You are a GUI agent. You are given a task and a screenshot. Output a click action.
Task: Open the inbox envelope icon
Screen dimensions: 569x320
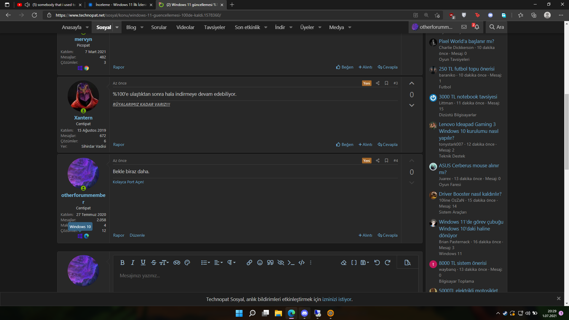[x=464, y=27]
